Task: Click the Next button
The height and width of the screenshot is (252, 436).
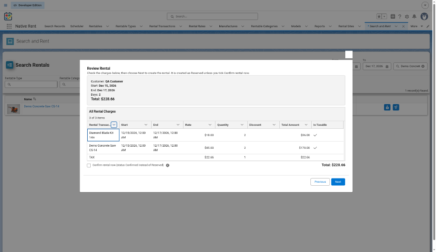Action: point(338,182)
